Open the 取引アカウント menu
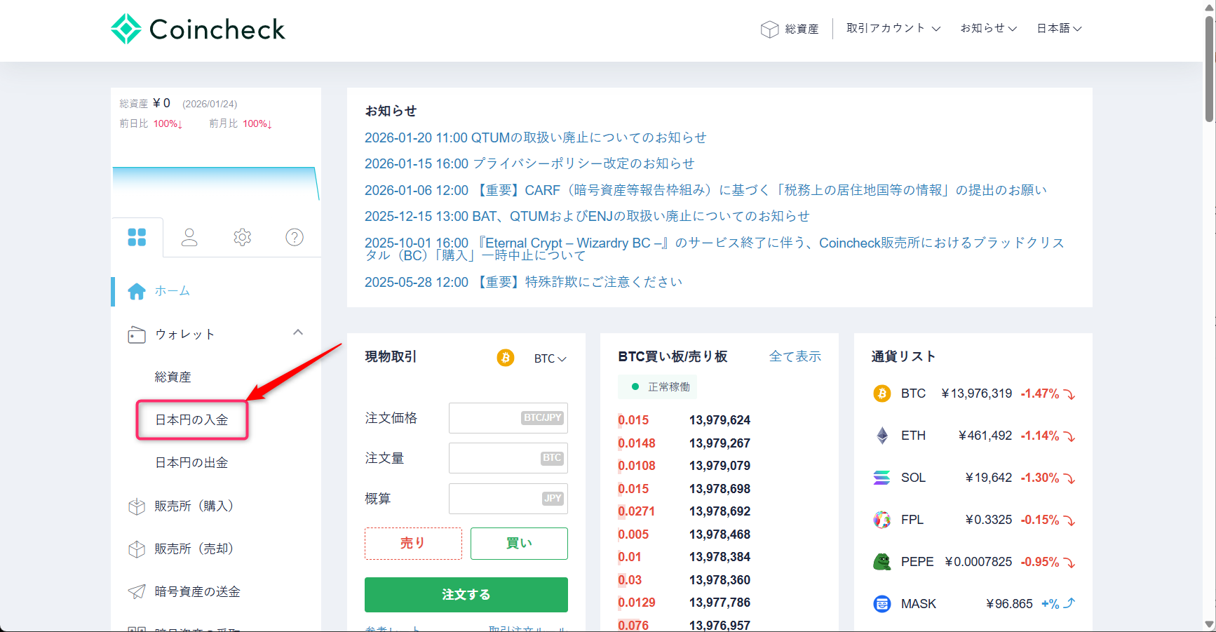The width and height of the screenshot is (1216, 632). click(892, 29)
